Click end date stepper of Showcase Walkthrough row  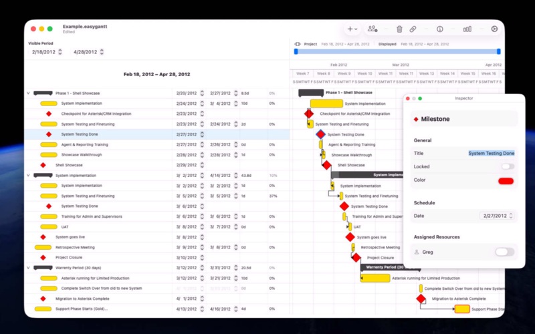(236, 155)
